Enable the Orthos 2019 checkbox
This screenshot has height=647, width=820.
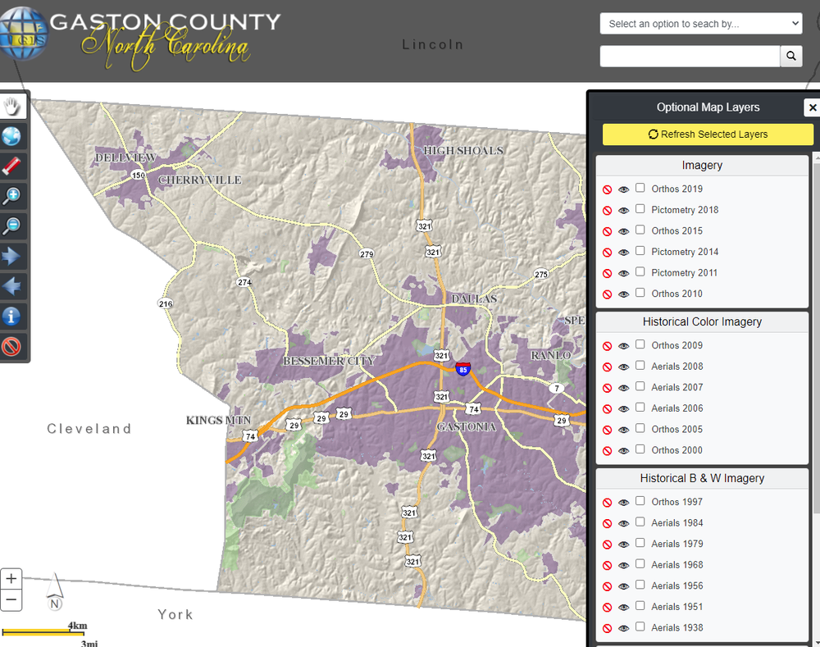(640, 188)
